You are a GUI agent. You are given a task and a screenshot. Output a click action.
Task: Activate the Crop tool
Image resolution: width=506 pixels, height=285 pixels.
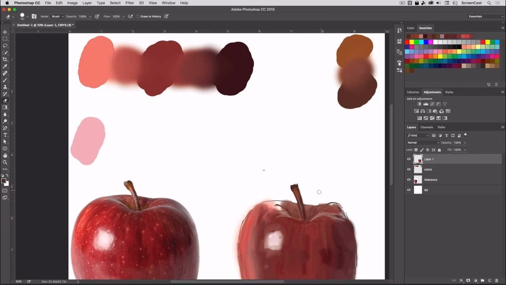[5, 60]
